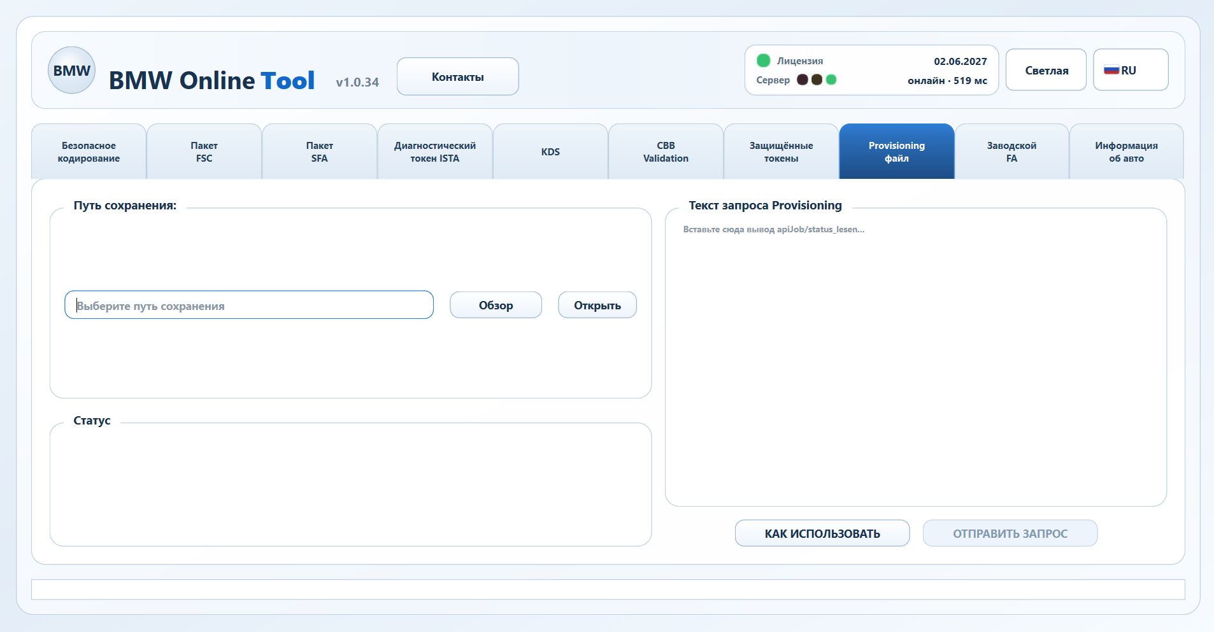The image size is (1214, 632).
Task: Click the Статус group label
Action: pos(92,421)
